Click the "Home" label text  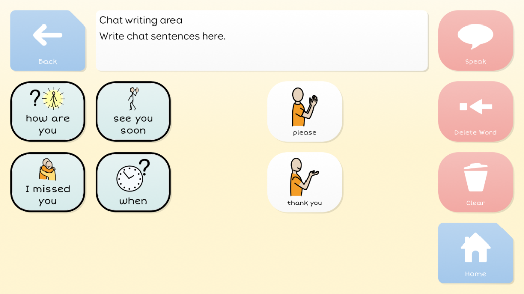click(x=475, y=274)
